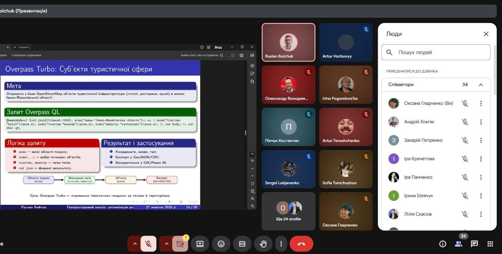Image resolution: width=502 pixels, height=254 pixels.
Task: Open the emoji reactions button
Action: point(221,244)
